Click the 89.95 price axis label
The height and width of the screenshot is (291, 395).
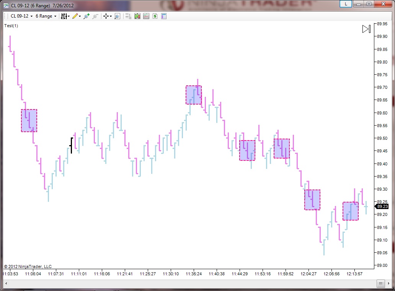(x=382, y=24)
